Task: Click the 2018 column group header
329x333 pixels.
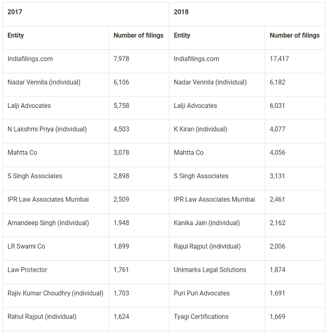Action: [x=181, y=12]
